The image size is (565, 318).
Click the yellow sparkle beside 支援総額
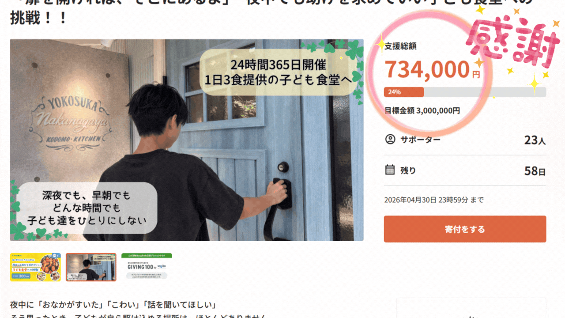tap(380, 44)
